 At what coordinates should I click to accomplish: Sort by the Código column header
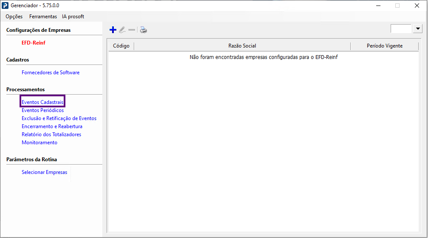coord(121,46)
